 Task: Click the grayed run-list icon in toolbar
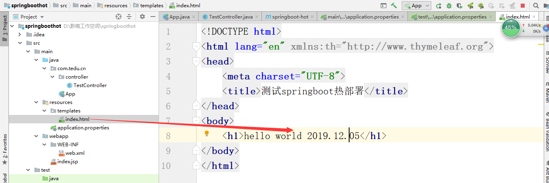501,6
